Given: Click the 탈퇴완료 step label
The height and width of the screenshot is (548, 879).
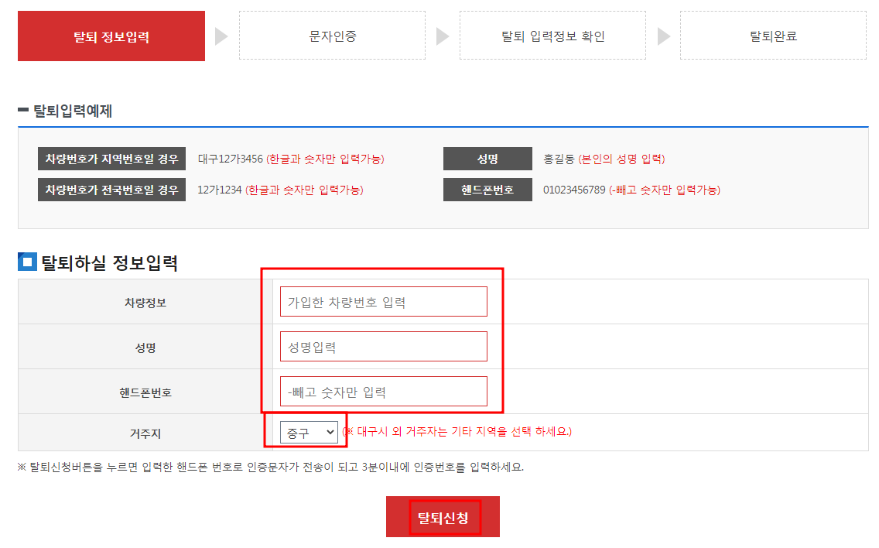Looking at the screenshot, I should point(773,36).
